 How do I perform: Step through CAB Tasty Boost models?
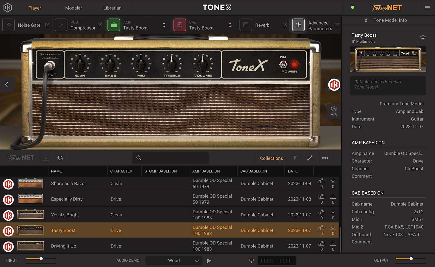(x=230, y=25)
